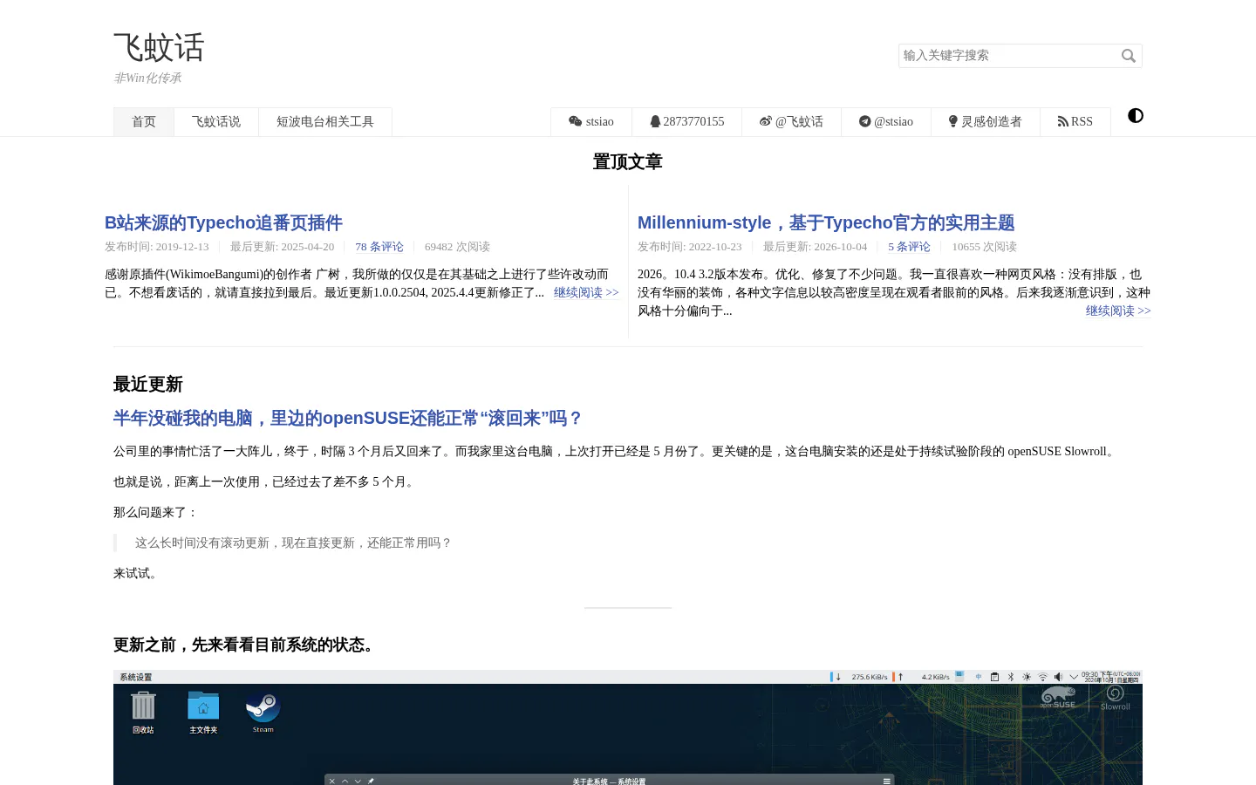
Task: Click the 10655 次阅读 view count
Action: [x=984, y=247]
